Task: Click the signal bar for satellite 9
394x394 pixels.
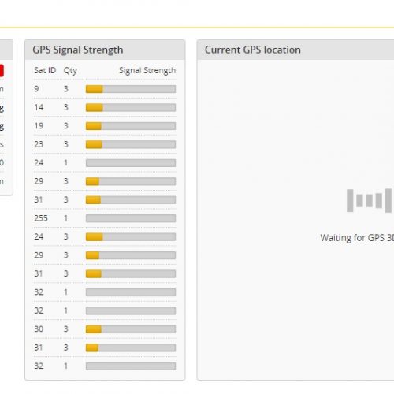Action: (x=131, y=89)
